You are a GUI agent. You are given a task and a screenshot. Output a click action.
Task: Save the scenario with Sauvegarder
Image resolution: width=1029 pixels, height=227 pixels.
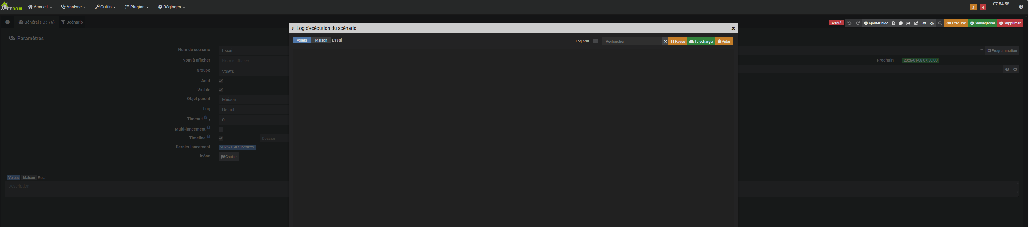pos(983,23)
